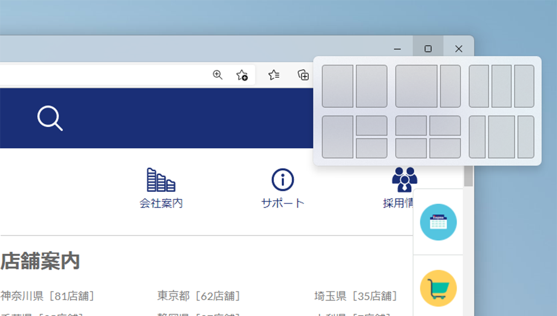Click the zoom magnifier icon in address bar

(218, 75)
